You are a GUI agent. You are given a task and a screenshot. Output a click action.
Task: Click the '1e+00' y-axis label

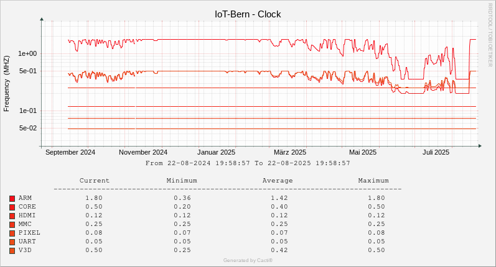pos(27,53)
